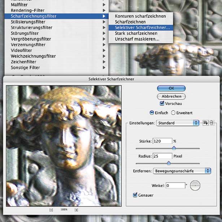Open submenu arrow next to Stilisierungsfilter
This screenshot has width=222, height=222.
[104, 22]
